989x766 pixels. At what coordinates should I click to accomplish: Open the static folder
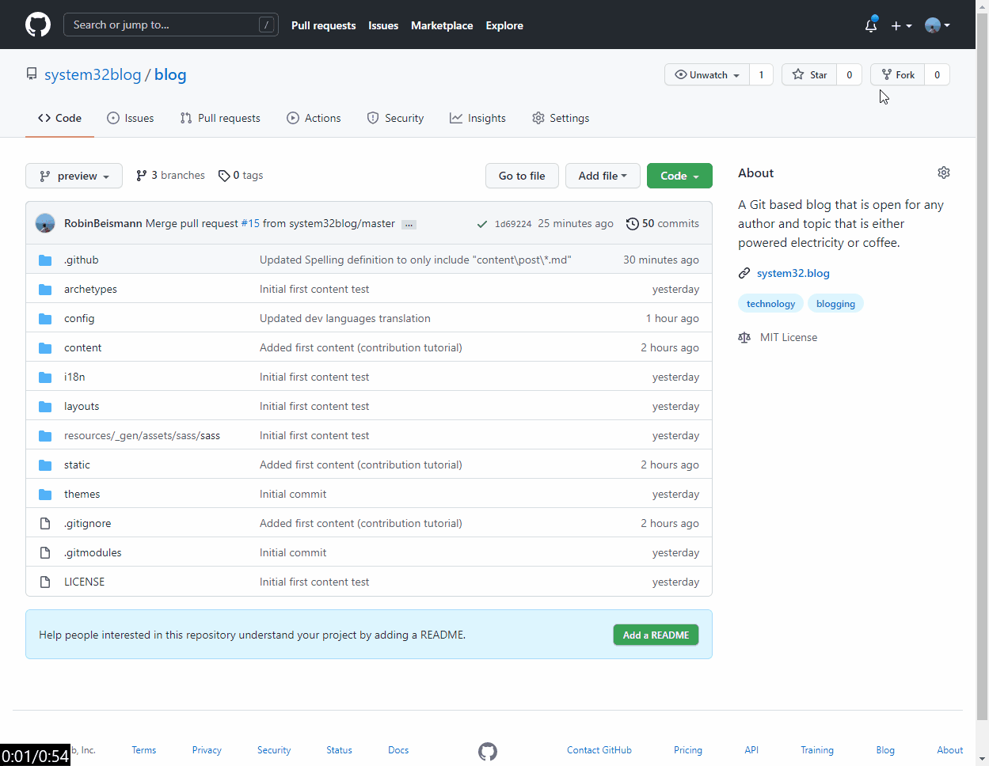[77, 465]
